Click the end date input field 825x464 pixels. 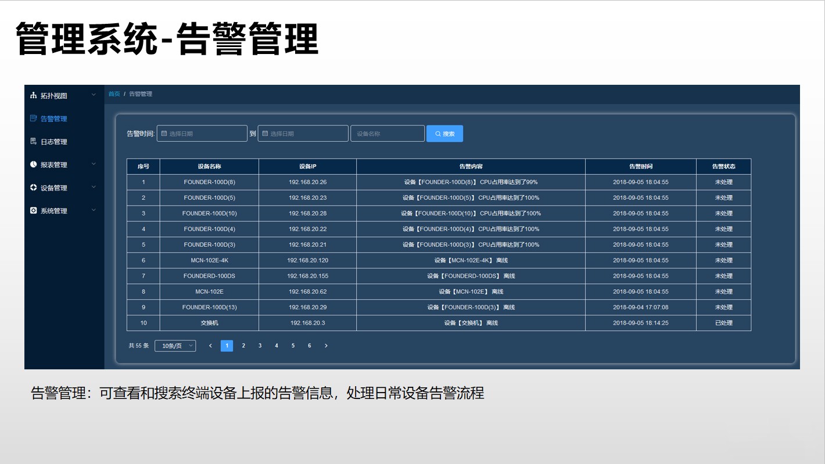coord(303,134)
